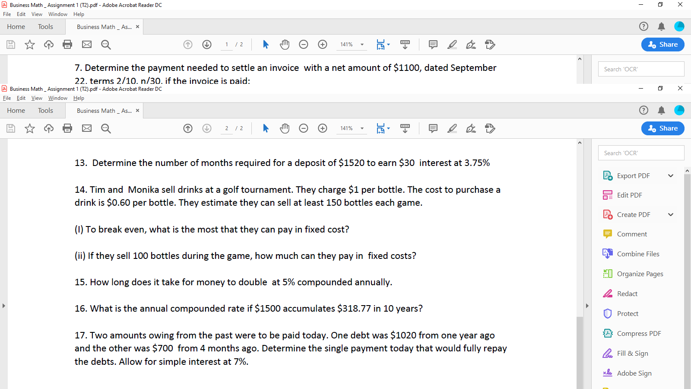Click page number box showing 2
The width and height of the screenshot is (691, 389).
point(227,128)
